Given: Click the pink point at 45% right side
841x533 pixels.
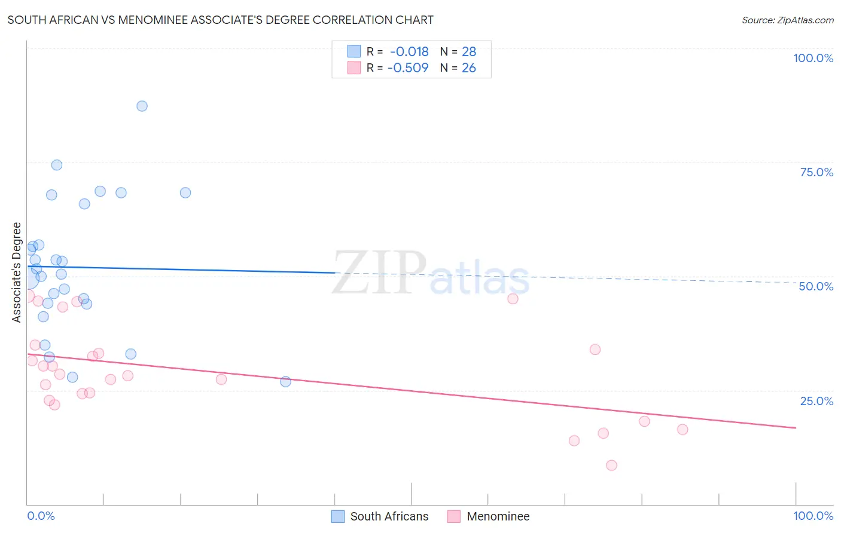Looking at the screenshot, I should pos(513,299).
